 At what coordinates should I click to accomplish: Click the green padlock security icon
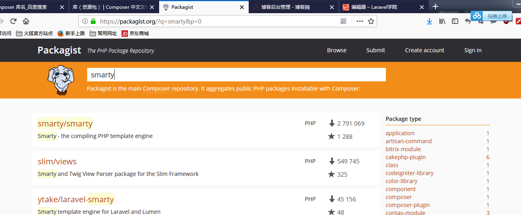click(93, 21)
